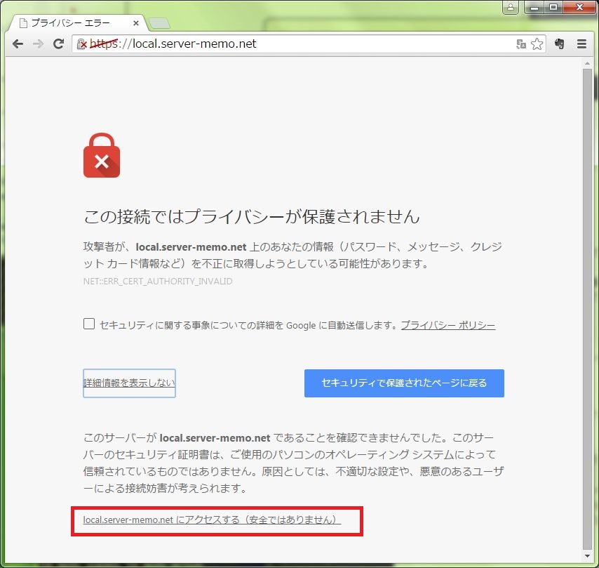Click the NET::ERR_CERT_AUTHORITY_INVALID error code
599x568 pixels.
click(158, 281)
